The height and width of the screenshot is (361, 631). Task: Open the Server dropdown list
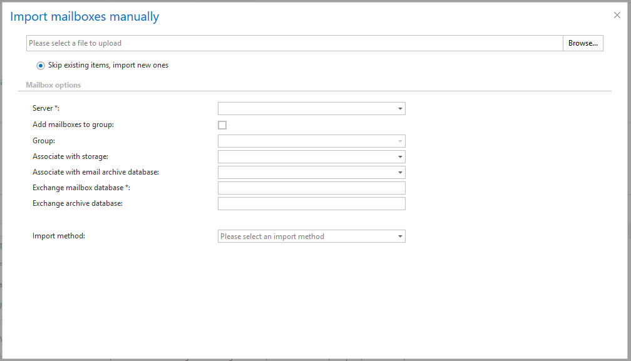[311, 109]
